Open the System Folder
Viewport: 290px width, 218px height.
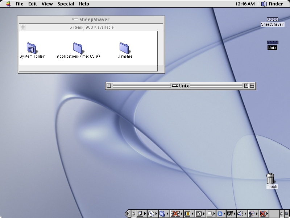click(x=32, y=48)
